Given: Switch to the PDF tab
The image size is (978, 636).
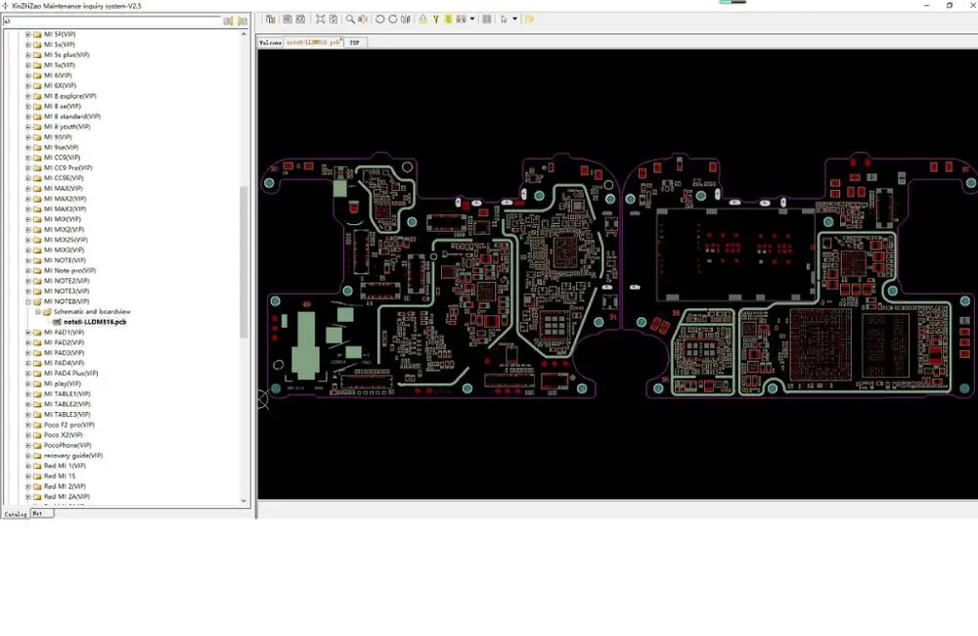Looking at the screenshot, I should [354, 43].
